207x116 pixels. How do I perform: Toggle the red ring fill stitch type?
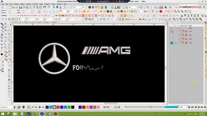[90, 16]
